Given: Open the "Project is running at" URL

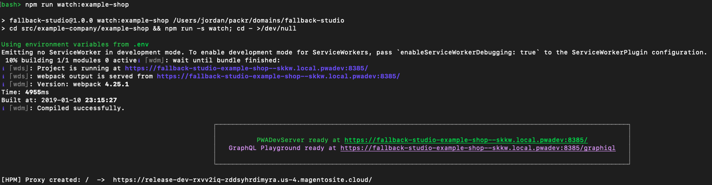Looking at the screenshot, I should pyautogui.click(x=246, y=69).
